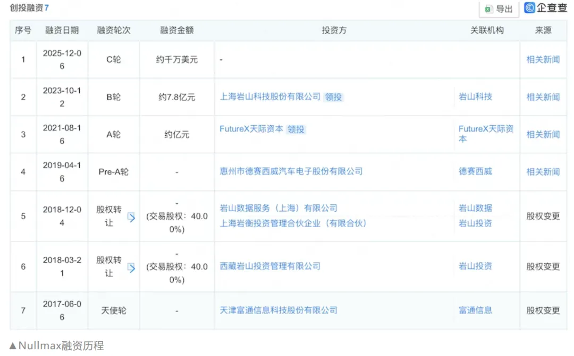Open related institution 富通信息
The width and height of the screenshot is (574, 356).
475,310
